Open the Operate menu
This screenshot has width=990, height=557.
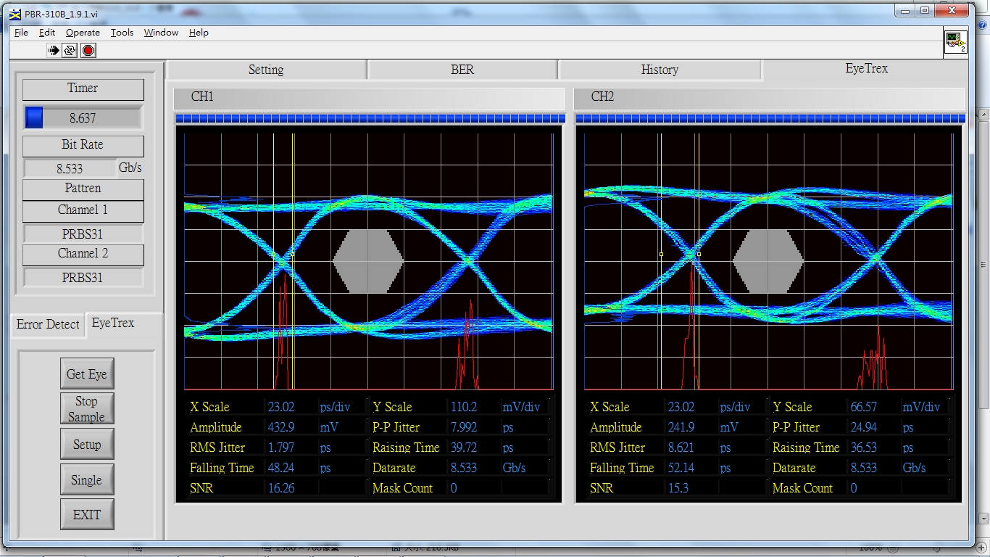pyautogui.click(x=83, y=33)
